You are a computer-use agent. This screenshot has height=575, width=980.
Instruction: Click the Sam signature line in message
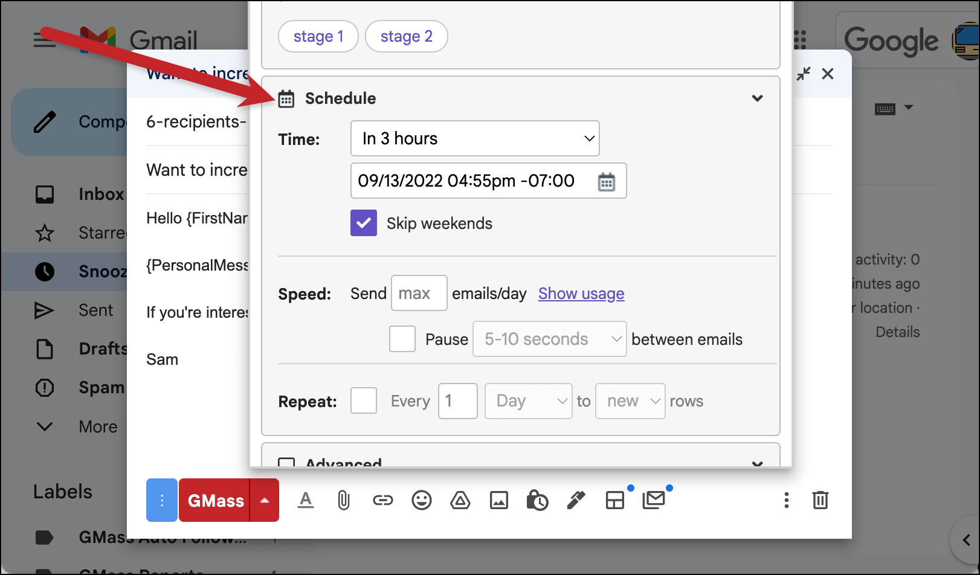pyautogui.click(x=163, y=359)
